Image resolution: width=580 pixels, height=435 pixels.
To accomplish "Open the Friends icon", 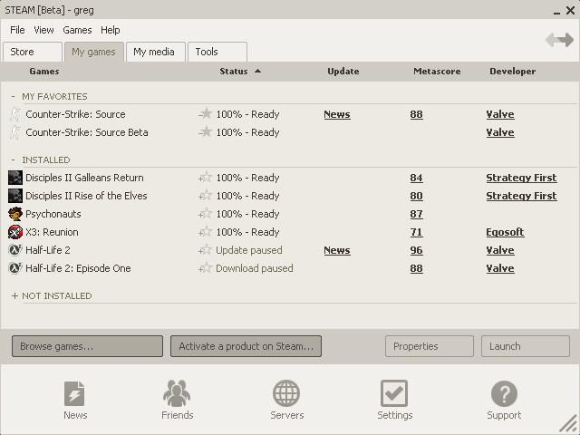I will coord(177,393).
